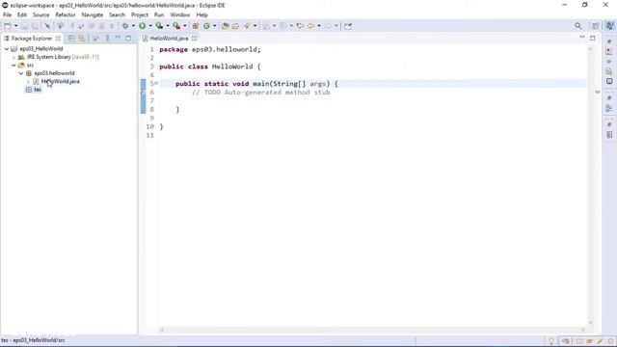
Task: Minimize the editor area
Action: (x=582, y=38)
